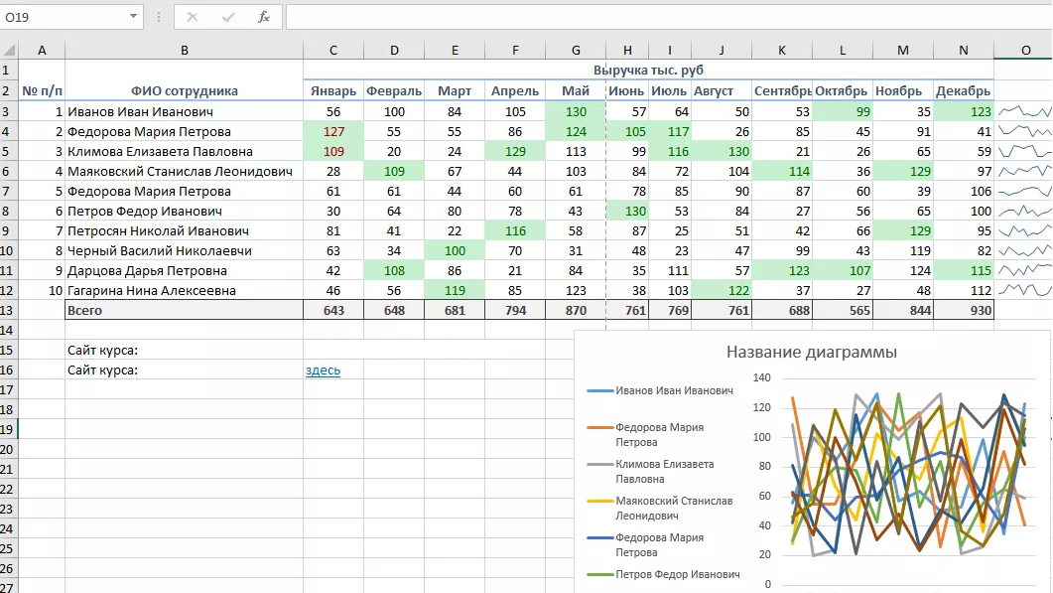Viewport: 1053px width, 593px height.
Task: Click the Insert Function fx icon
Action: pyautogui.click(x=264, y=17)
